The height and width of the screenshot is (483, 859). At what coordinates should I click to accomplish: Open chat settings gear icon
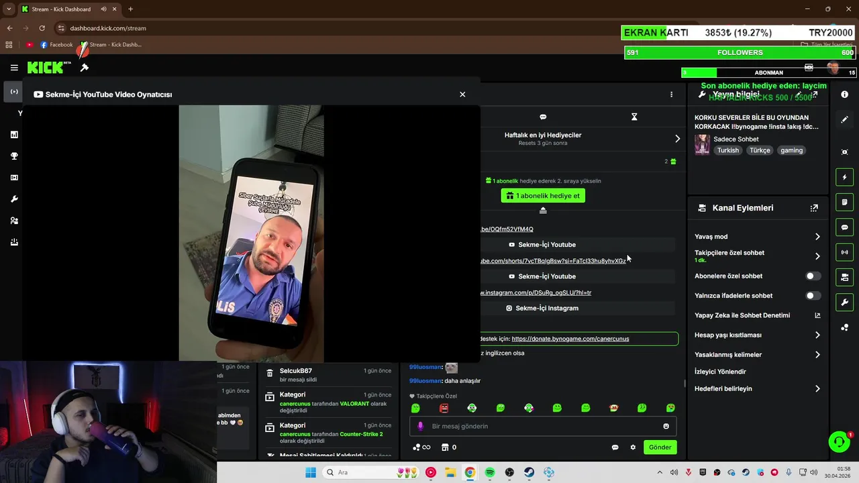tap(633, 447)
